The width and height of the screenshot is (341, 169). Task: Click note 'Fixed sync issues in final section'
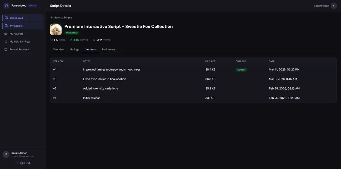pos(105,79)
